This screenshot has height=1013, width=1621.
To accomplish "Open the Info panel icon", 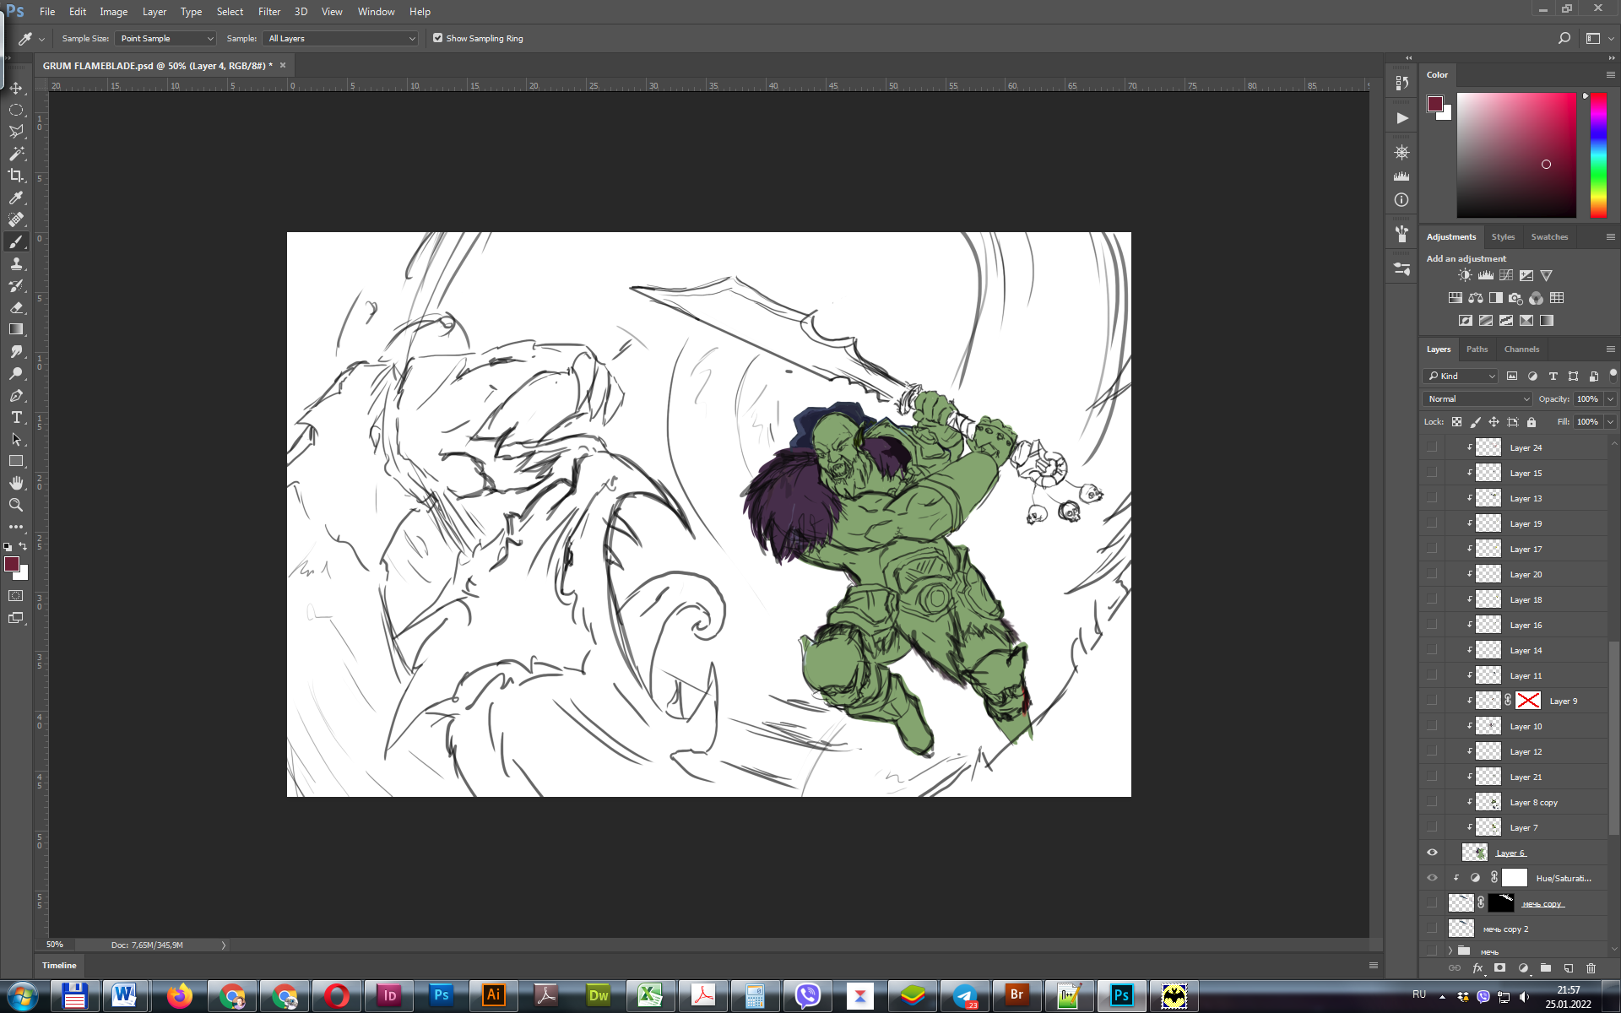I will pos(1401,200).
